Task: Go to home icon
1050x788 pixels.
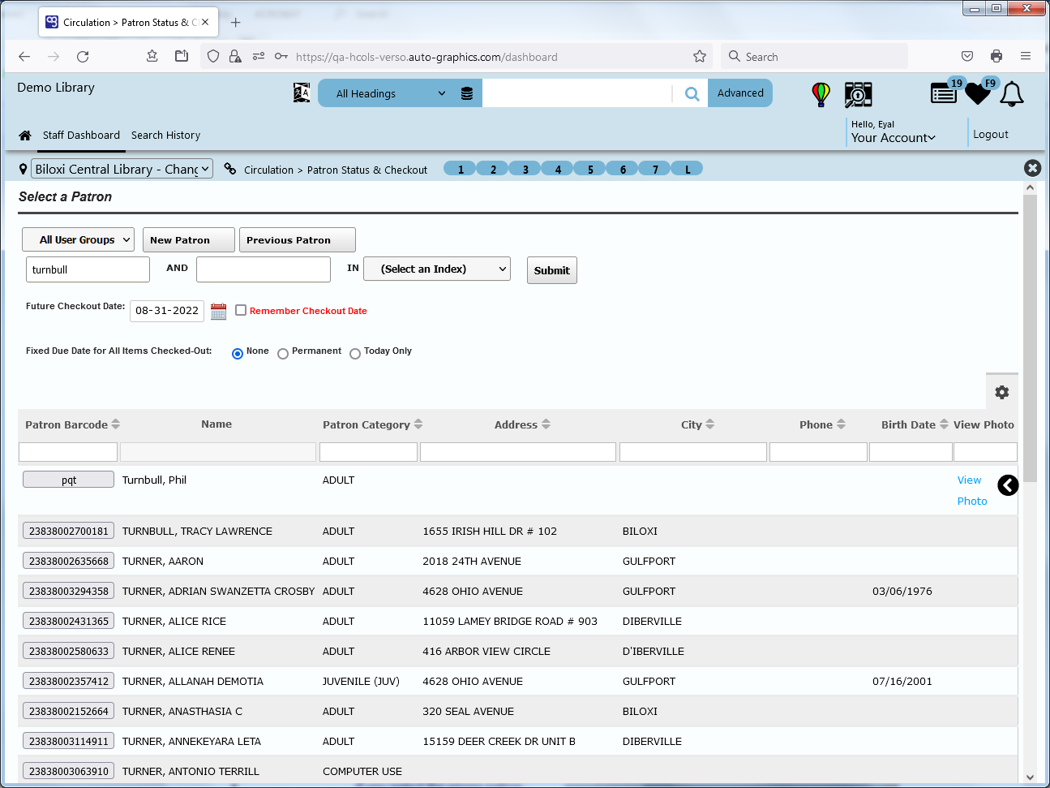Action: [25, 136]
